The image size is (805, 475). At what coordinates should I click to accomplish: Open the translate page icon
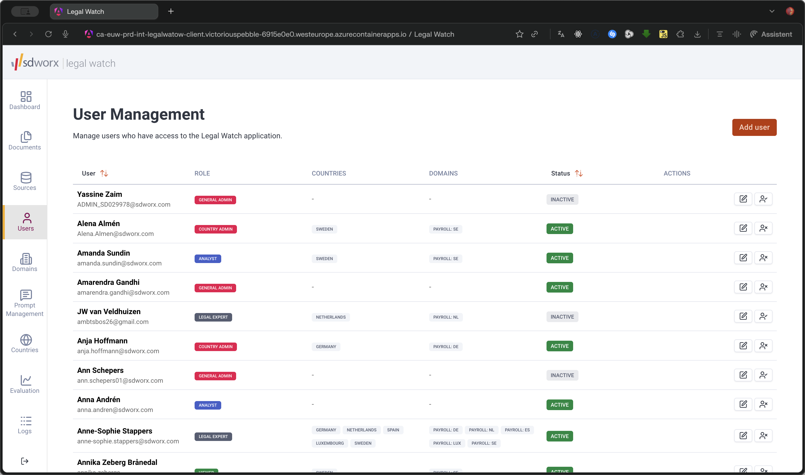click(561, 34)
